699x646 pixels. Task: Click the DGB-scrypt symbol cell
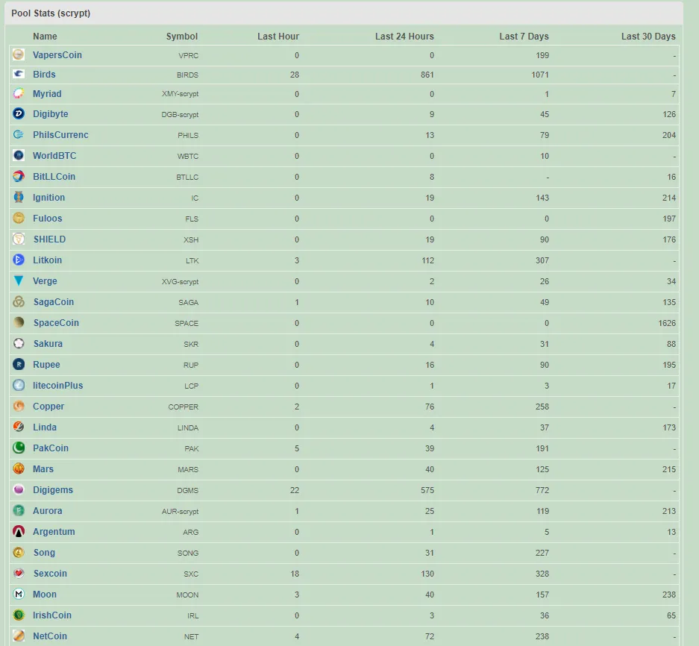[x=180, y=115]
